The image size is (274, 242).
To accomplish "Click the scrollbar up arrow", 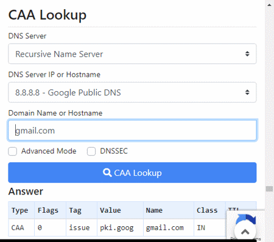I will coord(269,5).
